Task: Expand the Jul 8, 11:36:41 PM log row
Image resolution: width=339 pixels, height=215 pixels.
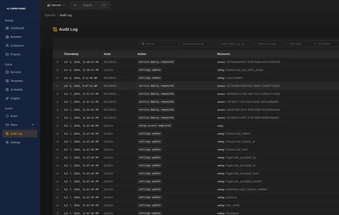Action: 58,70
